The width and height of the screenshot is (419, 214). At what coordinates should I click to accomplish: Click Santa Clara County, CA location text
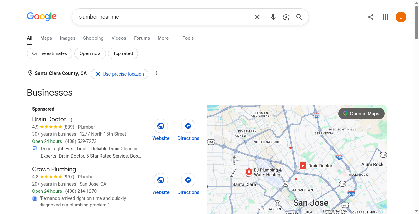click(61, 73)
